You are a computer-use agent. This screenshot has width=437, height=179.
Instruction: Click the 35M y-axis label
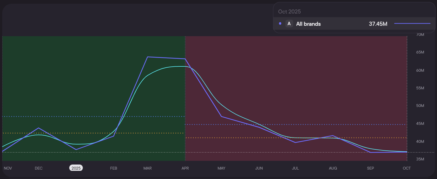tap(420, 159)
